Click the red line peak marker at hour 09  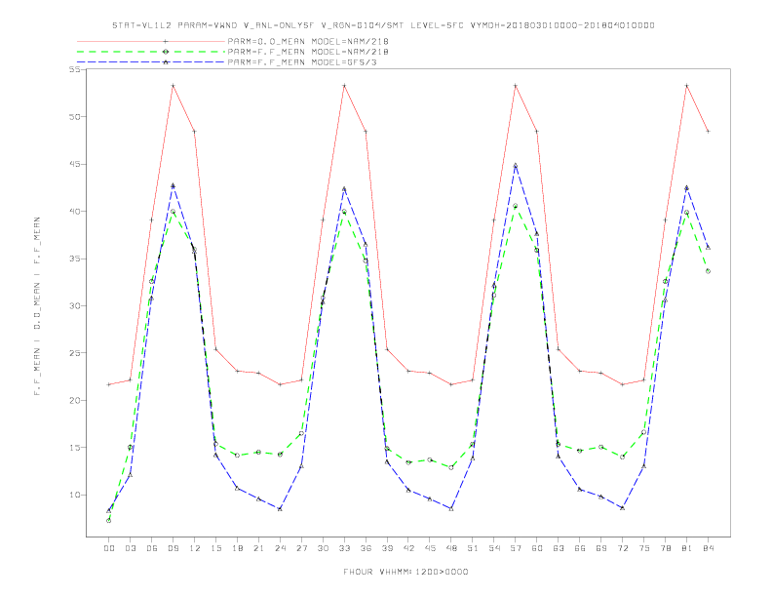click(x=173, y=86)
